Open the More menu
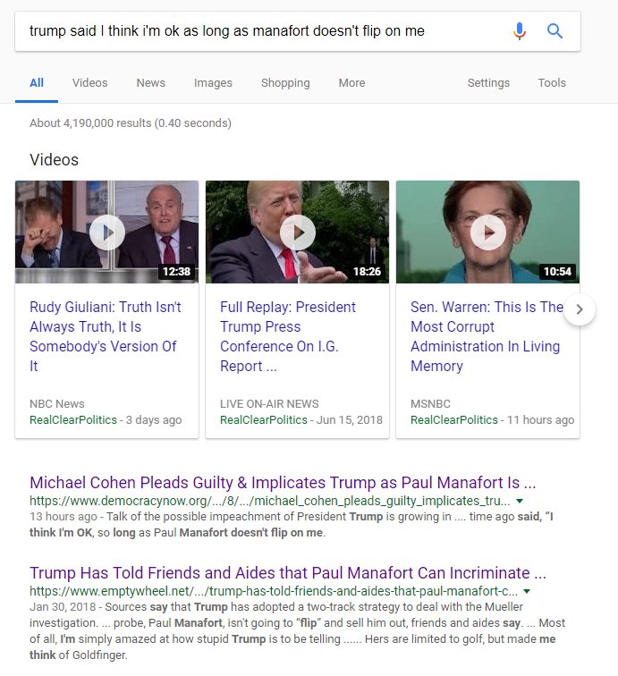 (x=351, y=83)
